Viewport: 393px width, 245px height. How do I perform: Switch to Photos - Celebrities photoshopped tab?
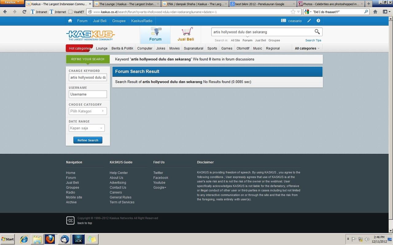(331, 4)
